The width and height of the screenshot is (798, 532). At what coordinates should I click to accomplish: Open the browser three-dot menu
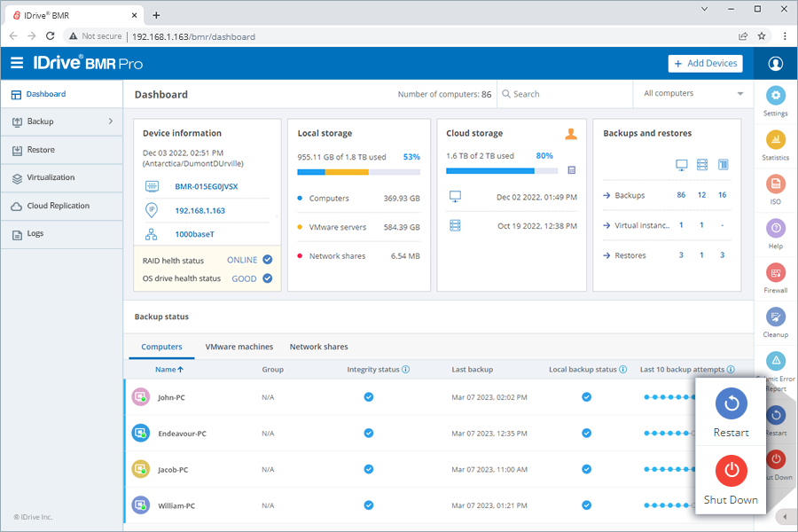[x=785, y=36]
